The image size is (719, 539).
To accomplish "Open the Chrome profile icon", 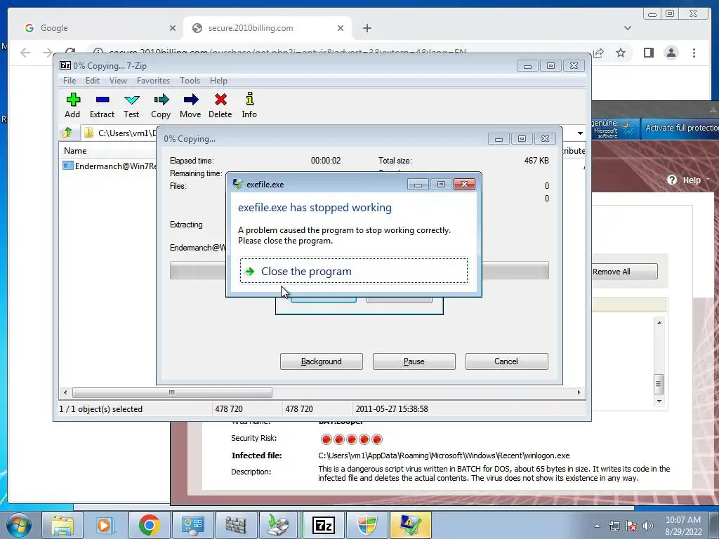I will click(x=671, y=53).
